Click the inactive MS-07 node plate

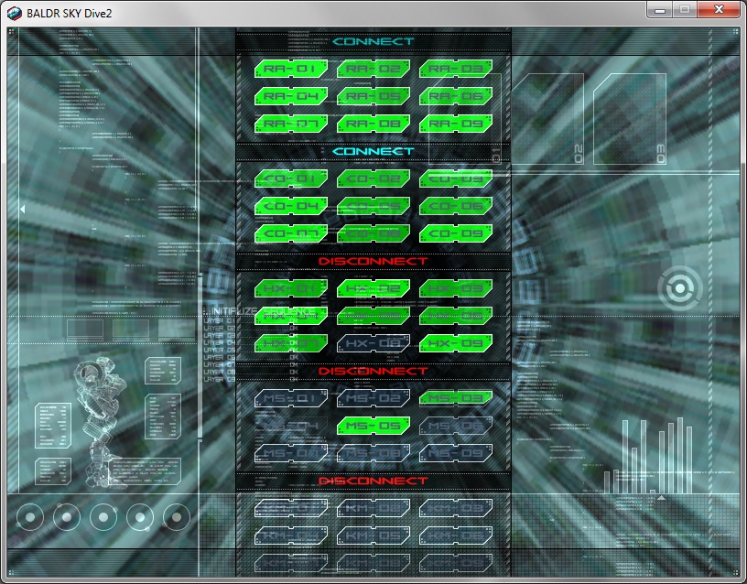pyautogui.click(x=291, y=453)
